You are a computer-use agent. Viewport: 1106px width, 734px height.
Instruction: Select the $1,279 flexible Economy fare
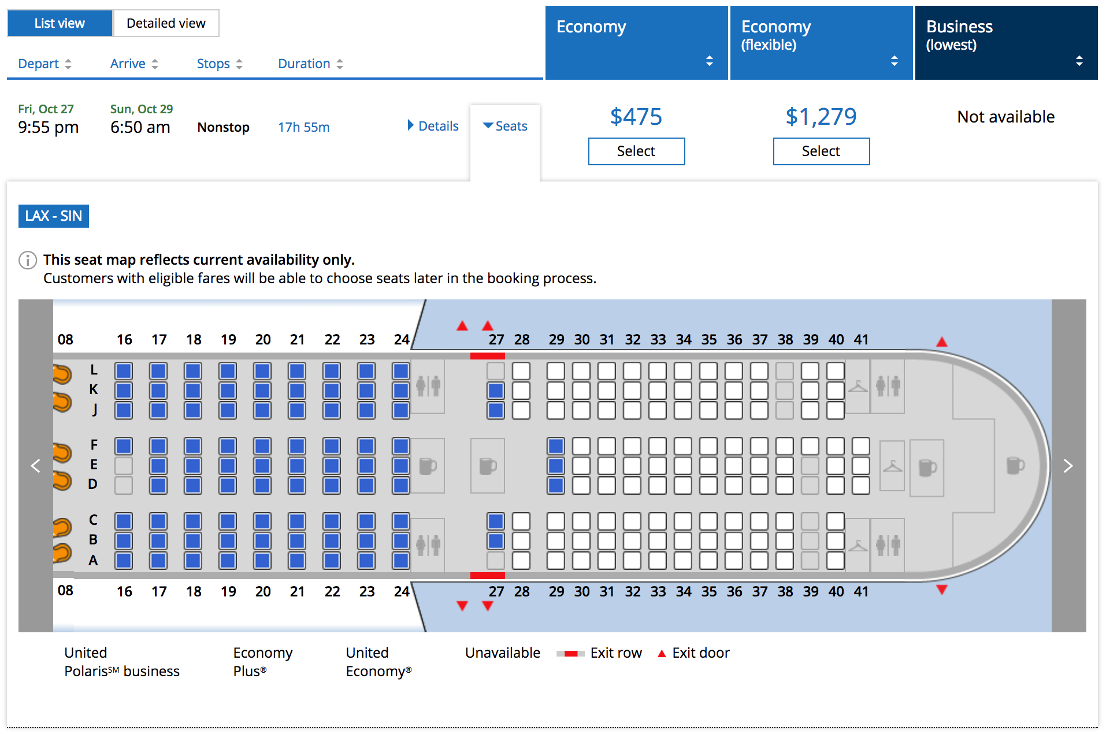pos(821,151)
